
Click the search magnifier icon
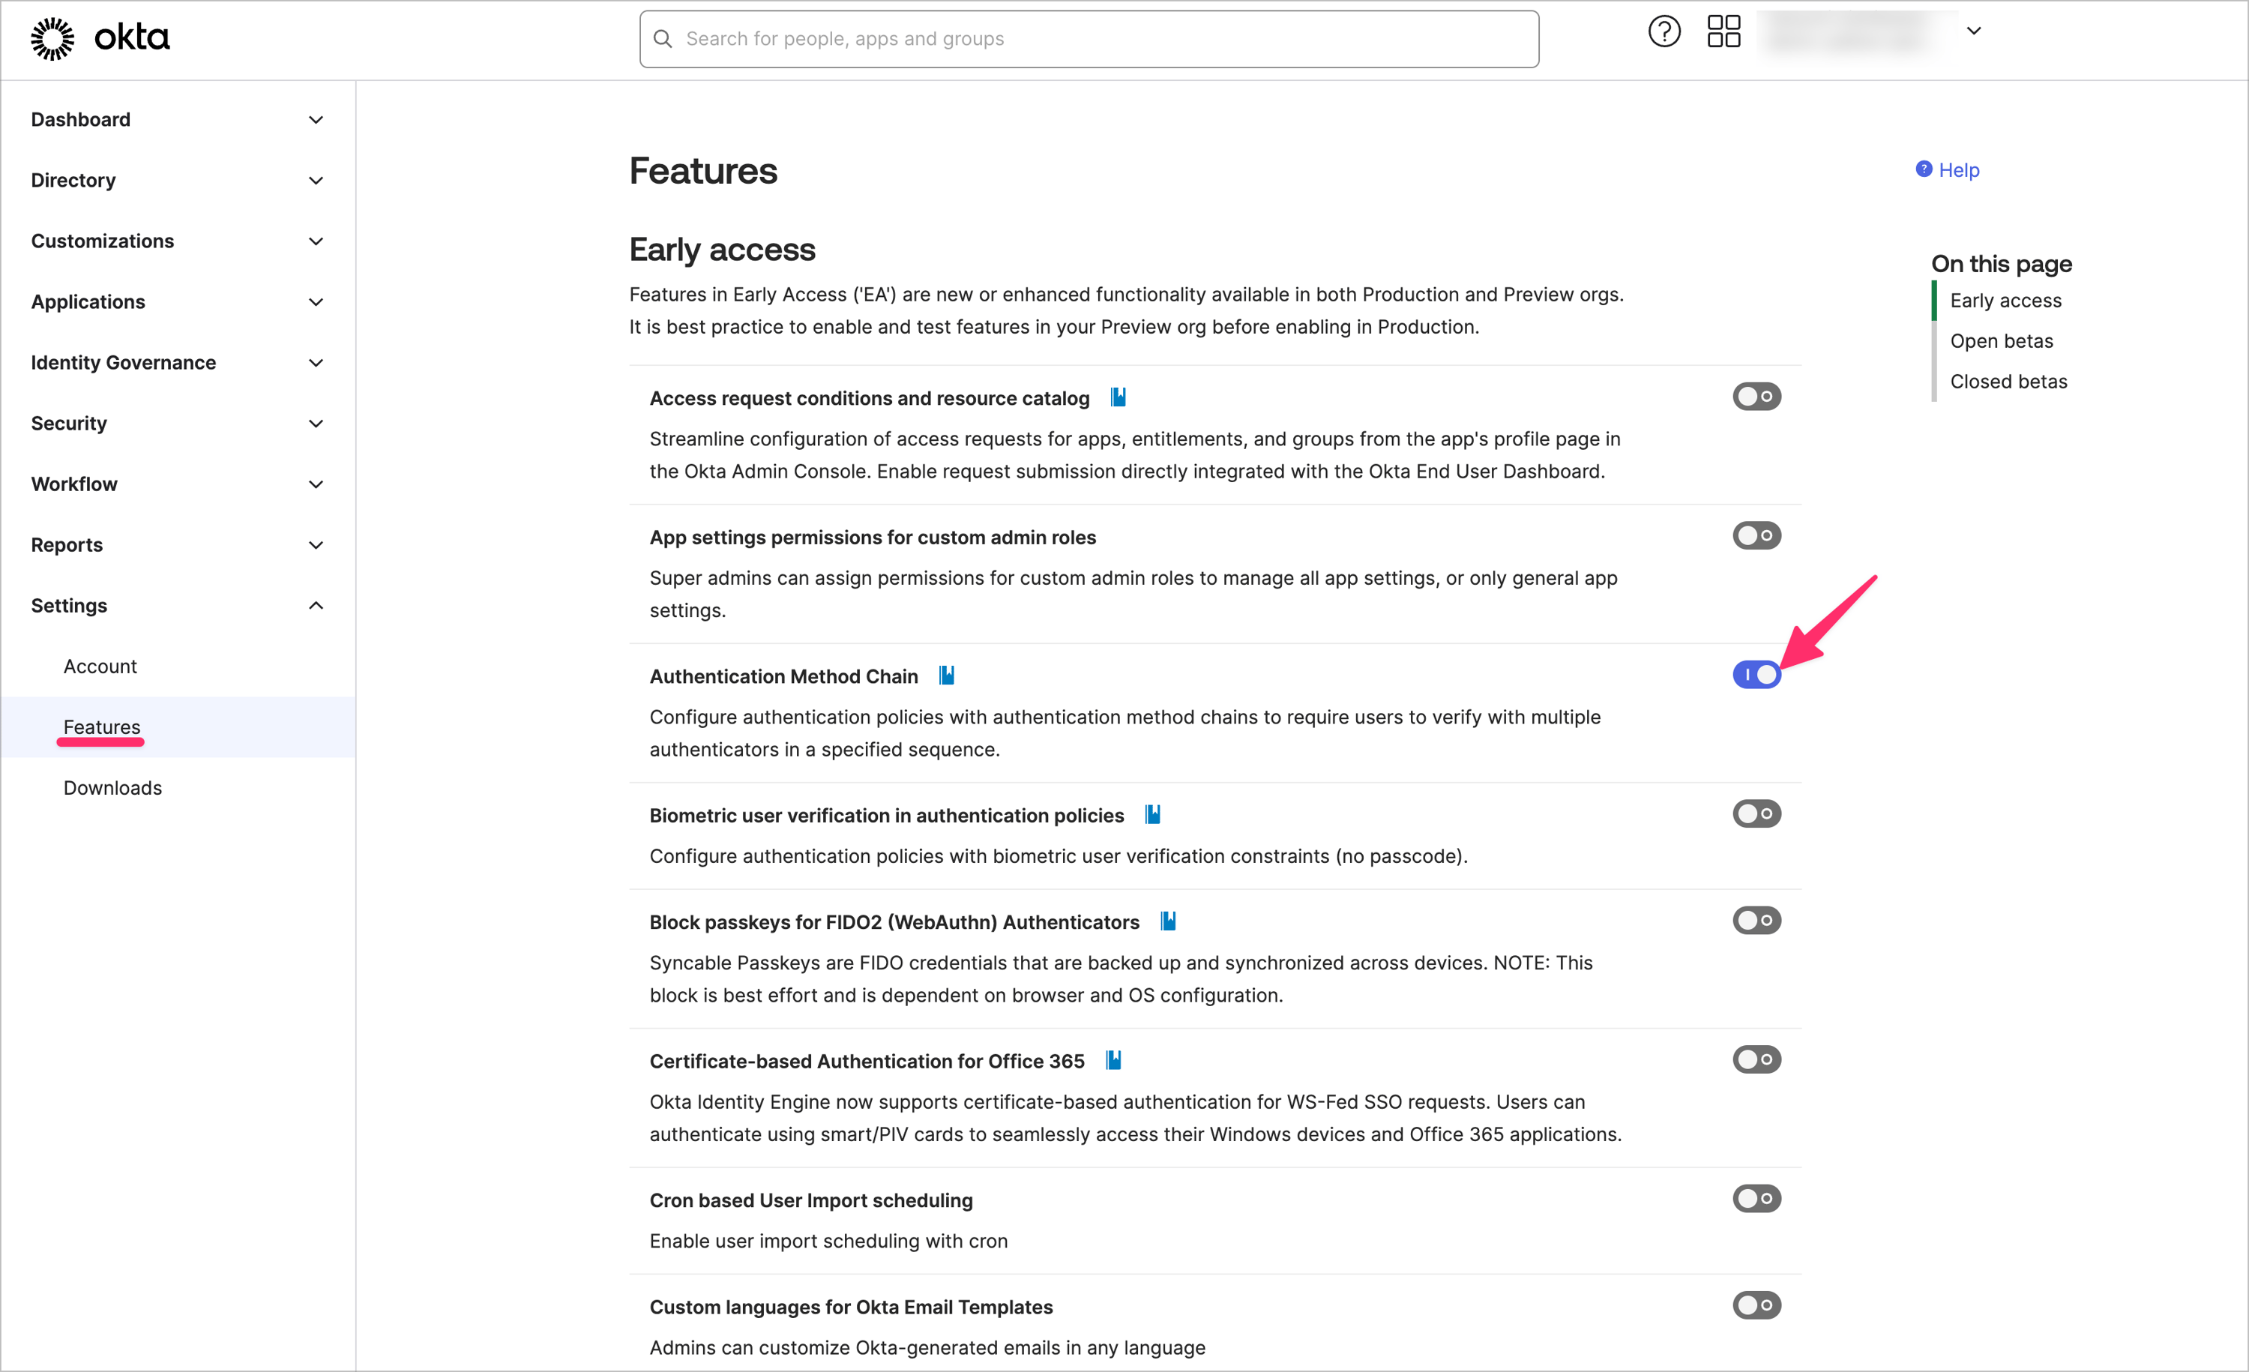(662, 38)
